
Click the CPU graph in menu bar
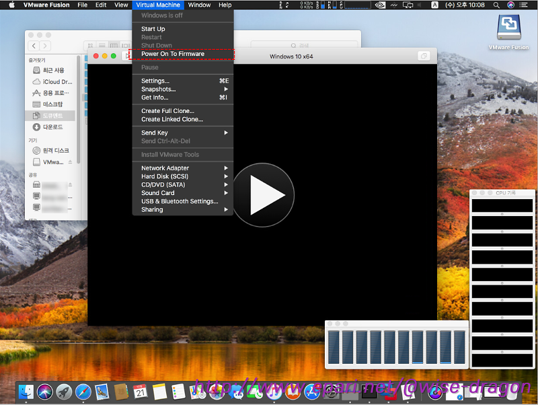tap(358, 5)
